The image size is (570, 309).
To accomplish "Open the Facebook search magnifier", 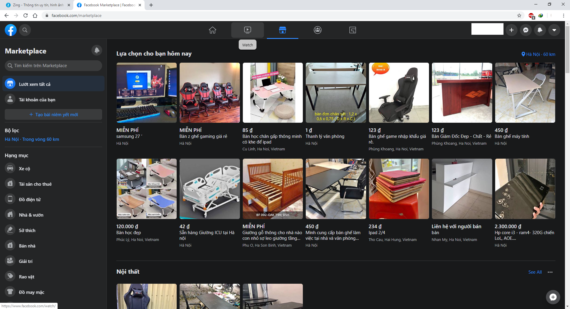I will [x=25, y=30].
